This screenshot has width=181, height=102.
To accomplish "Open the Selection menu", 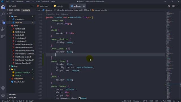I will coord(20,1).
